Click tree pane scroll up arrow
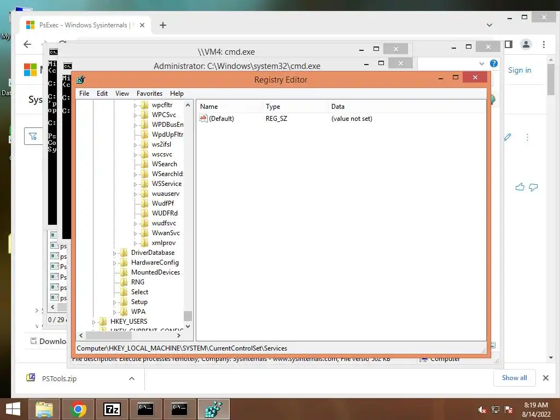The width and height of the screenshot is (560, 420). [x=188, y=105]
